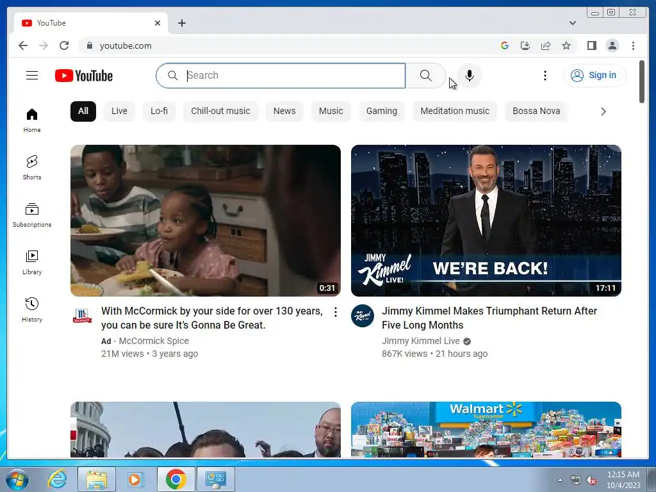Select the Chill-out music chip
The image size is (656, 492).
pyautogui.click(x=220, y=111)
